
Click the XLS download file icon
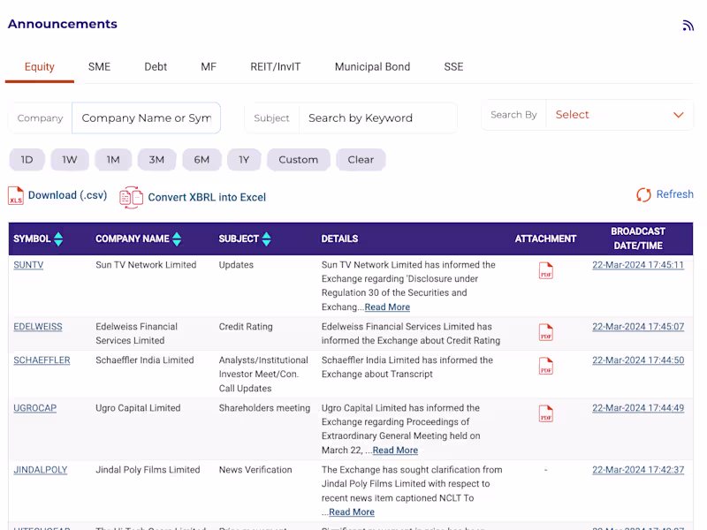coord(16,195)
